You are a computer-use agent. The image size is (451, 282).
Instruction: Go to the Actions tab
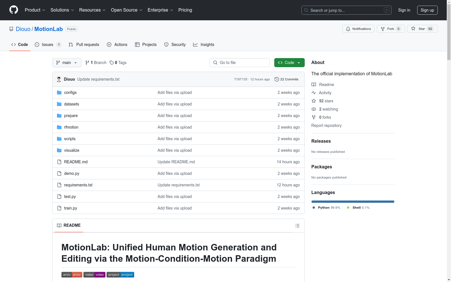point(117,45)
